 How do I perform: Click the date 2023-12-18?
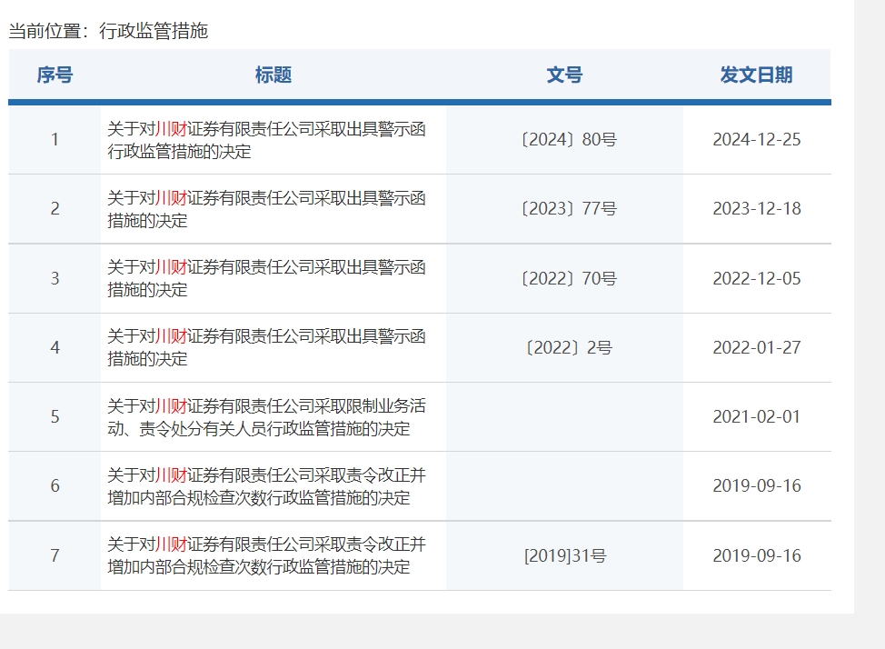coord(757,208)
